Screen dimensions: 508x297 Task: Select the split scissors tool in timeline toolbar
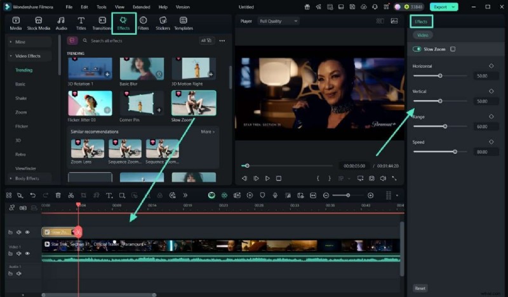point(70,196)
